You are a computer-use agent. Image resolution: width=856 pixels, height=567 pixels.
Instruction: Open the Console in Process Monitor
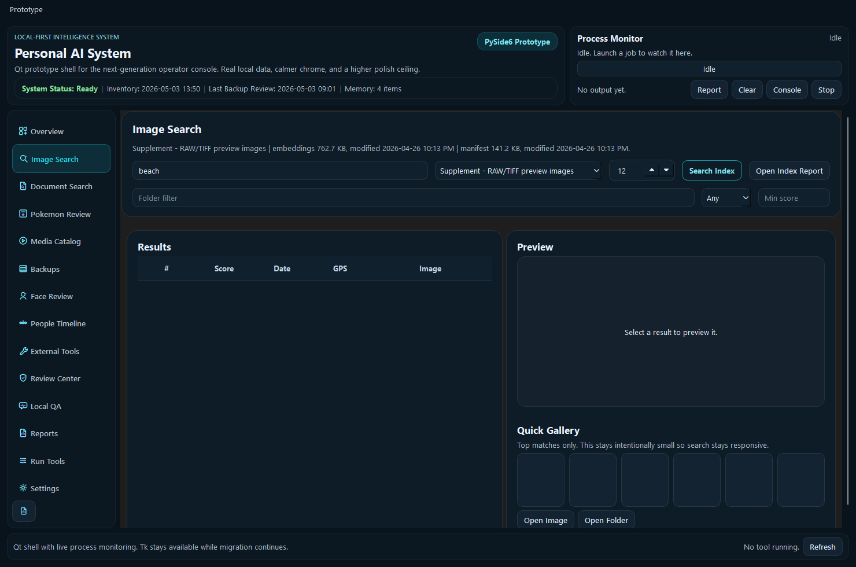tap(787, 90)
